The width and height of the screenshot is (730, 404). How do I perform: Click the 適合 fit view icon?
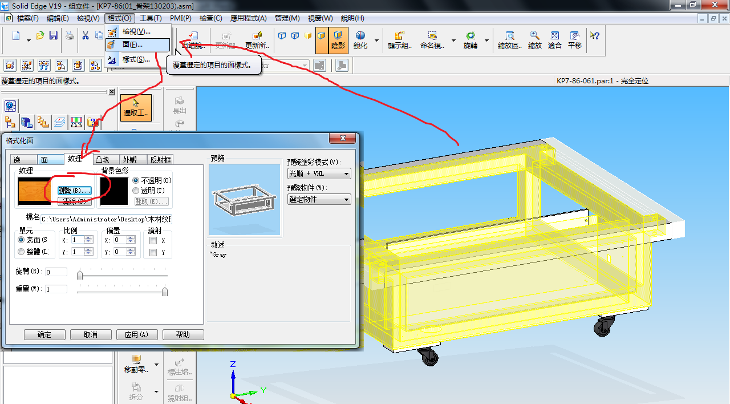coord(555,40)
